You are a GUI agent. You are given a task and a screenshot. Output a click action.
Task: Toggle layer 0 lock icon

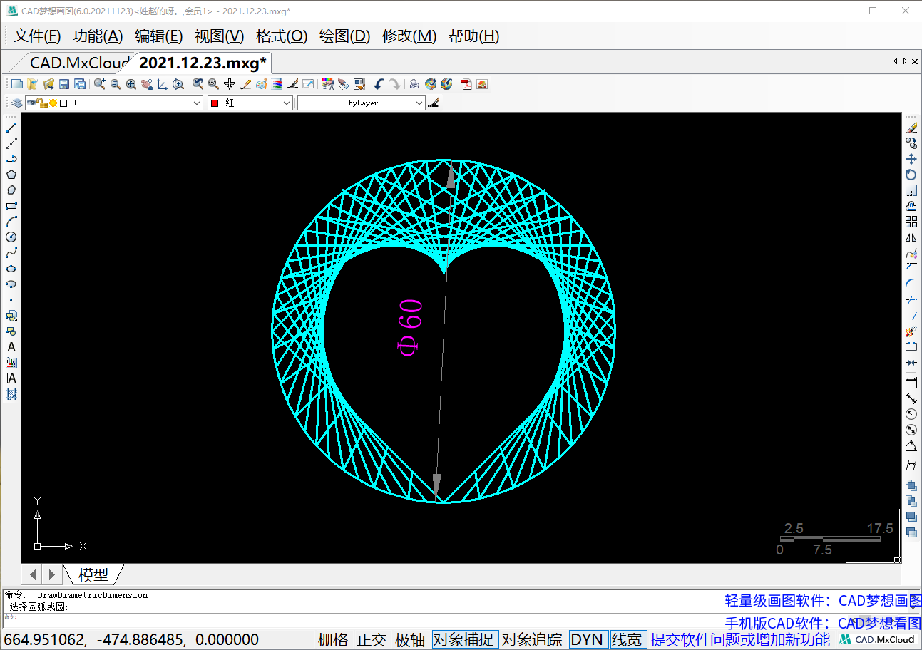click(42, 103)
